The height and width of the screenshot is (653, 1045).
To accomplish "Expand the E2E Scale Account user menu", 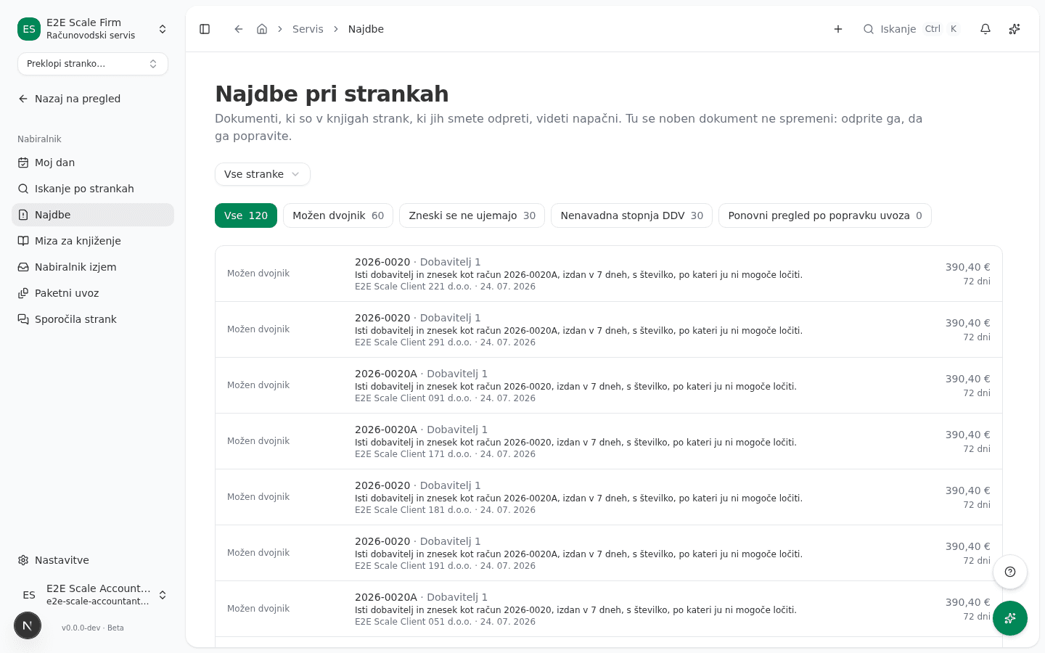I will (x=93, y=595).
